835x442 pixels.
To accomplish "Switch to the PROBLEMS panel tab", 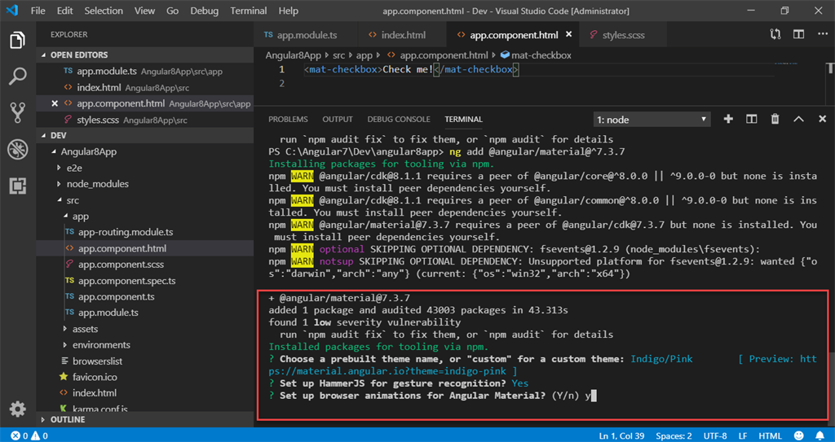I will (x=288, y=120).
